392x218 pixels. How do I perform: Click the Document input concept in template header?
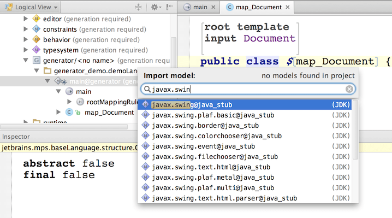click(269, 38)
